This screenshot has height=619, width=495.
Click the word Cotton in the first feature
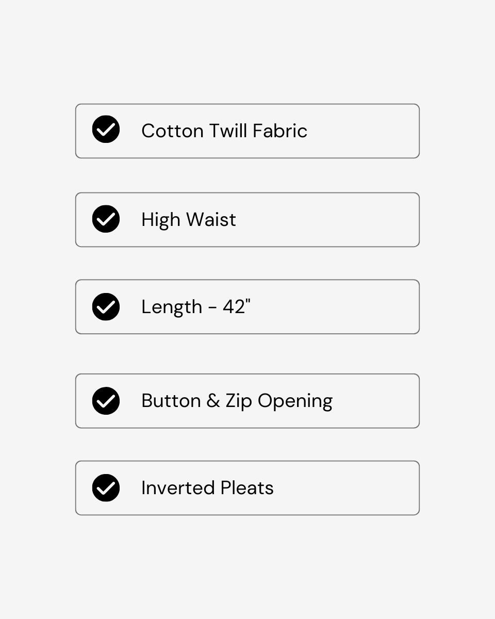(172, 131)
